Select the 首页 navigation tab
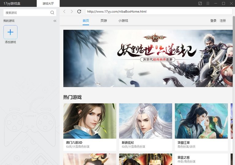The height and width of the screenshot is (165, 235). (x=86, y=21)
